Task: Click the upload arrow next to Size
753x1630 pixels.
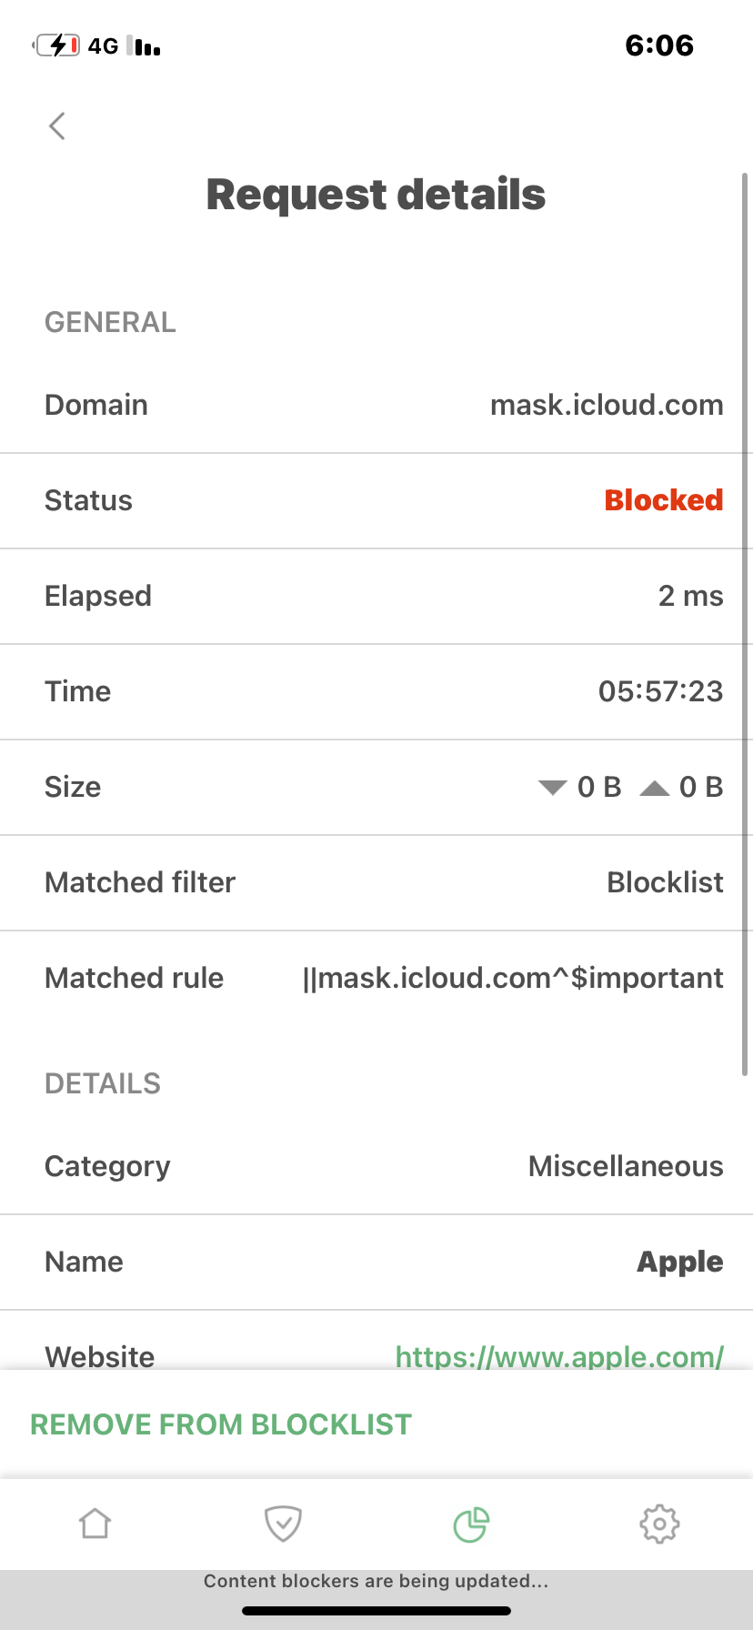Action: click(655, 788)
